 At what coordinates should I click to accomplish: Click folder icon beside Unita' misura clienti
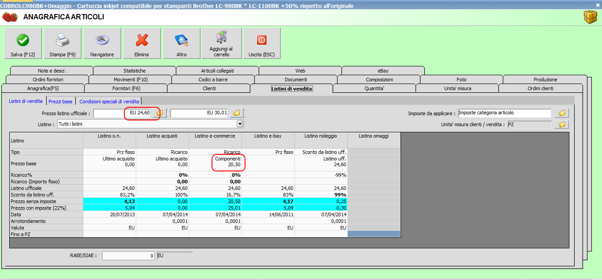click(x=562, y=125)
